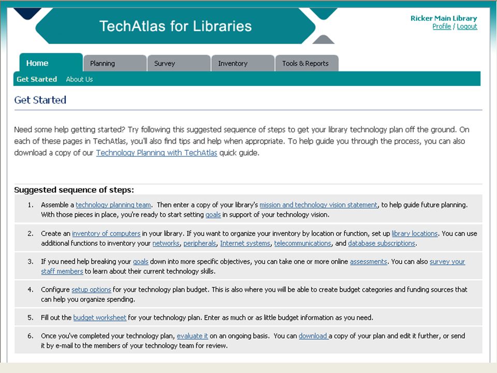Viewport: 497px width, 373px height.
Task: Open the Profile link
Action: [442, 26]
